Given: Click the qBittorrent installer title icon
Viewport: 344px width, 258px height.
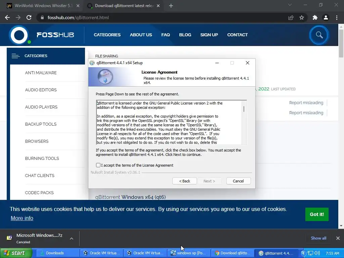Looking at the screenshot, I should 92,63.
